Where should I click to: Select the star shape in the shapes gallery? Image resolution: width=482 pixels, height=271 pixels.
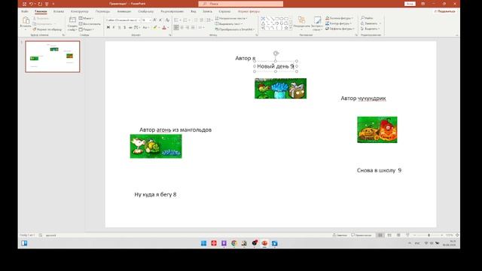[x=286, y=28]
